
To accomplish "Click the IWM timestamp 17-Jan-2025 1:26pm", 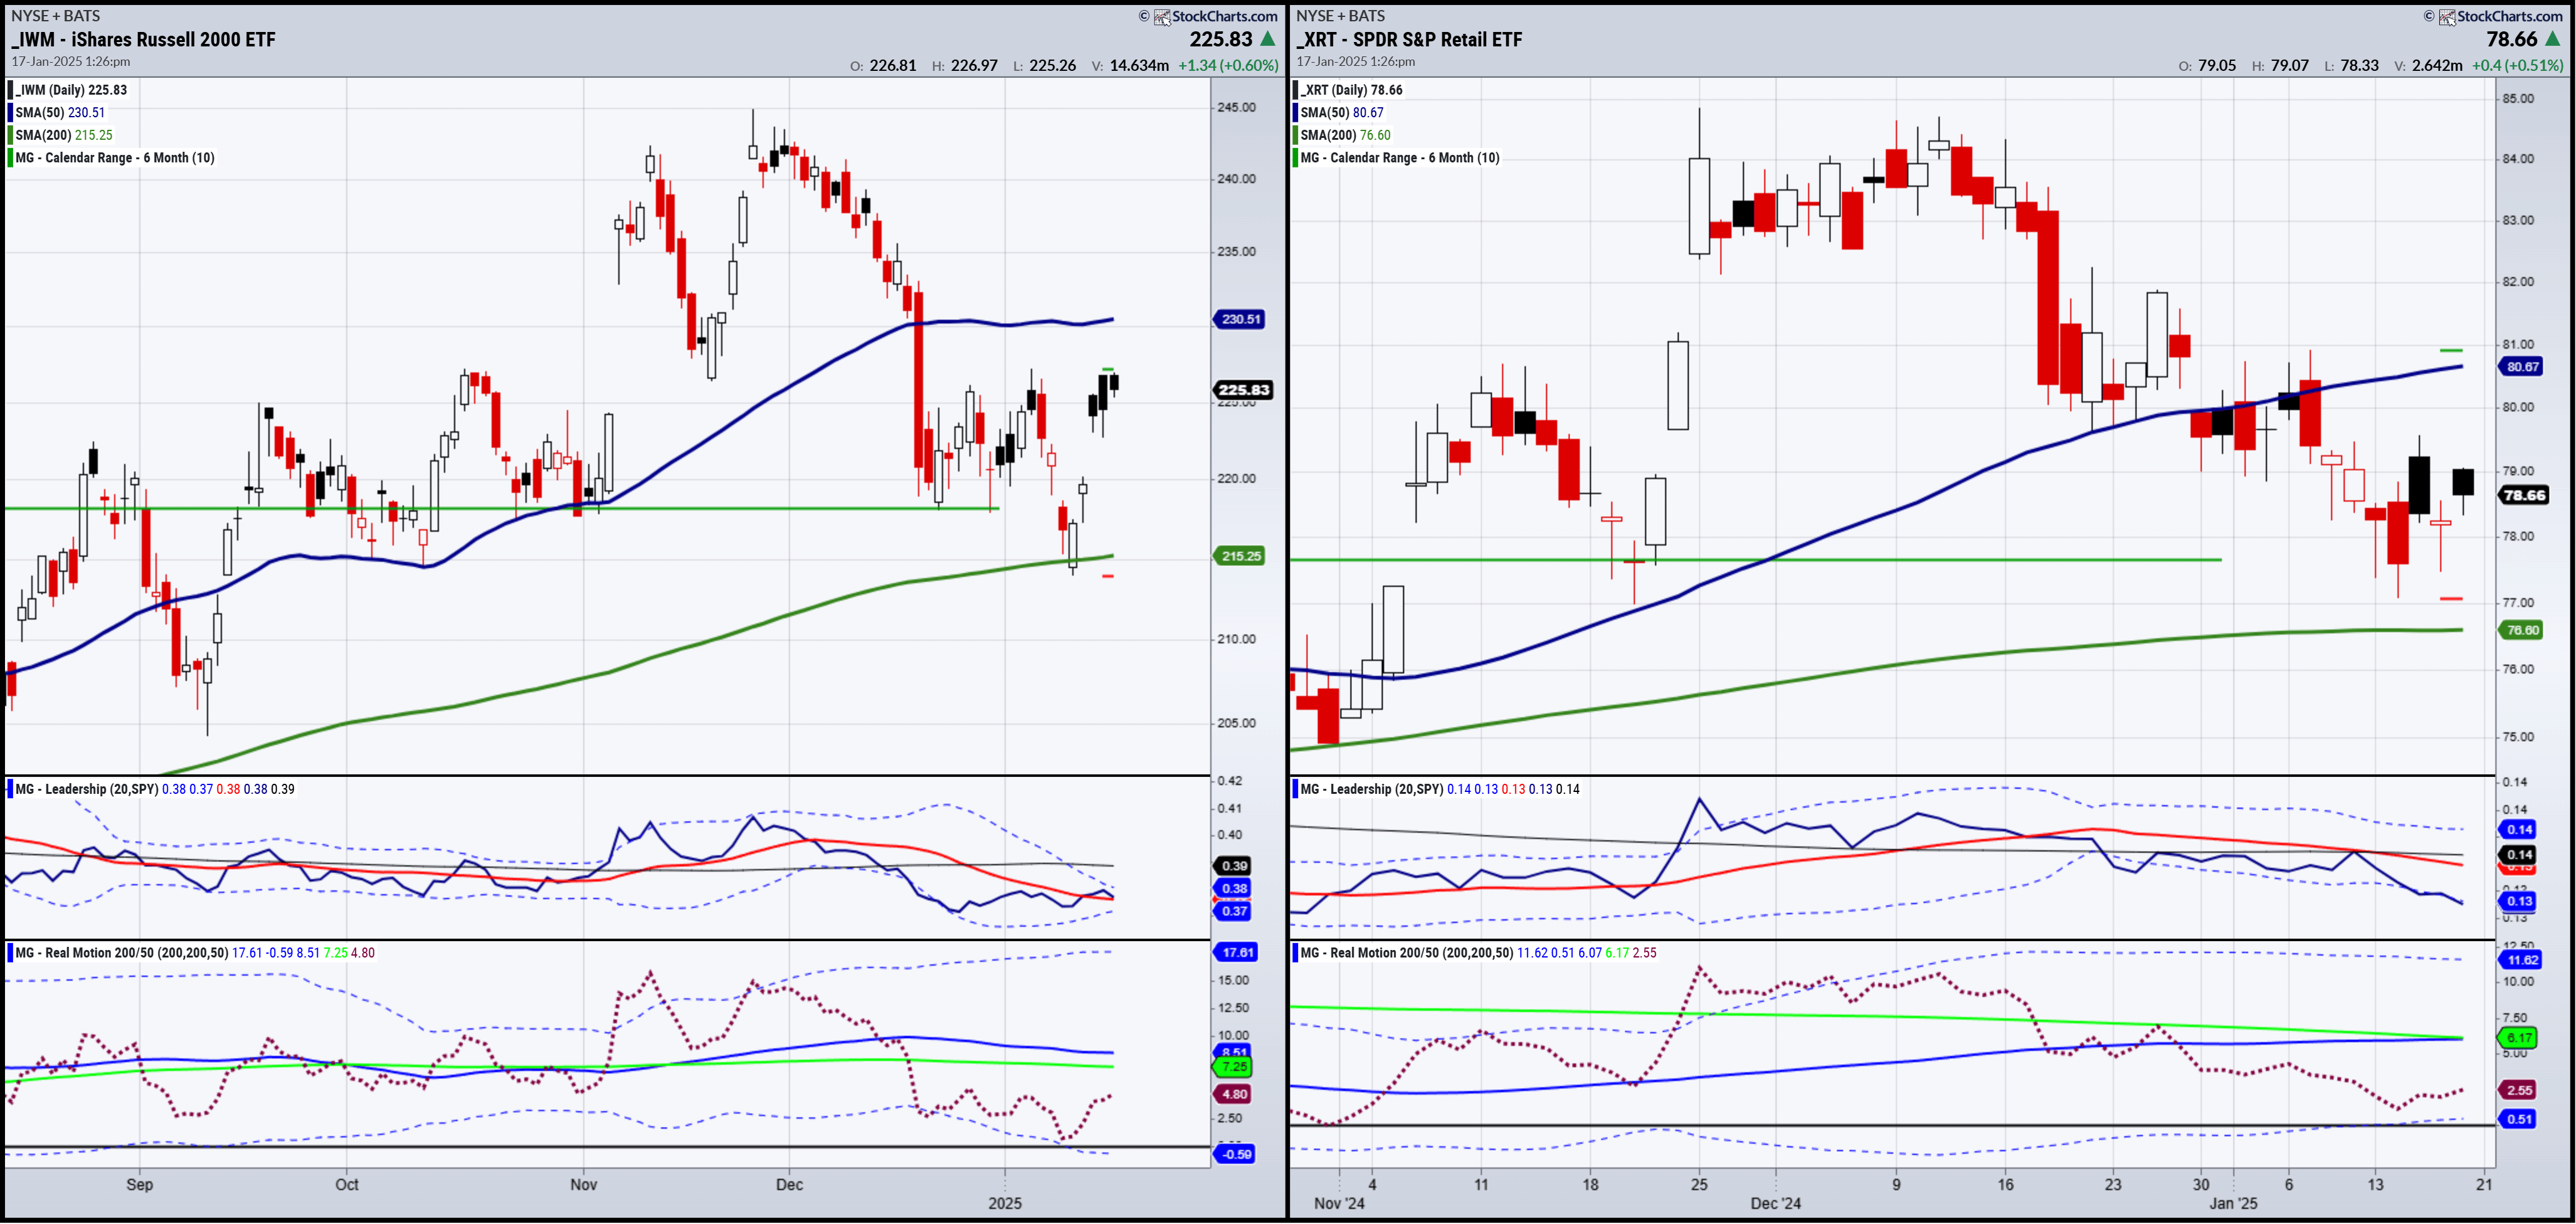I will (71, 61).
